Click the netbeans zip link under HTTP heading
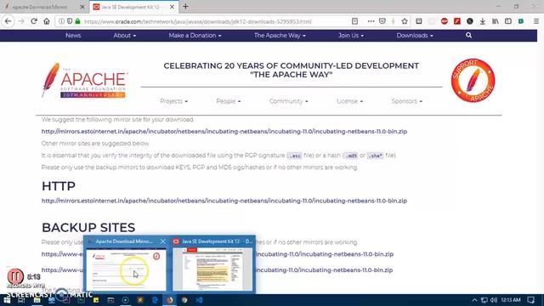This screenshot has width=544, height=306. click(x=224, y=201)
